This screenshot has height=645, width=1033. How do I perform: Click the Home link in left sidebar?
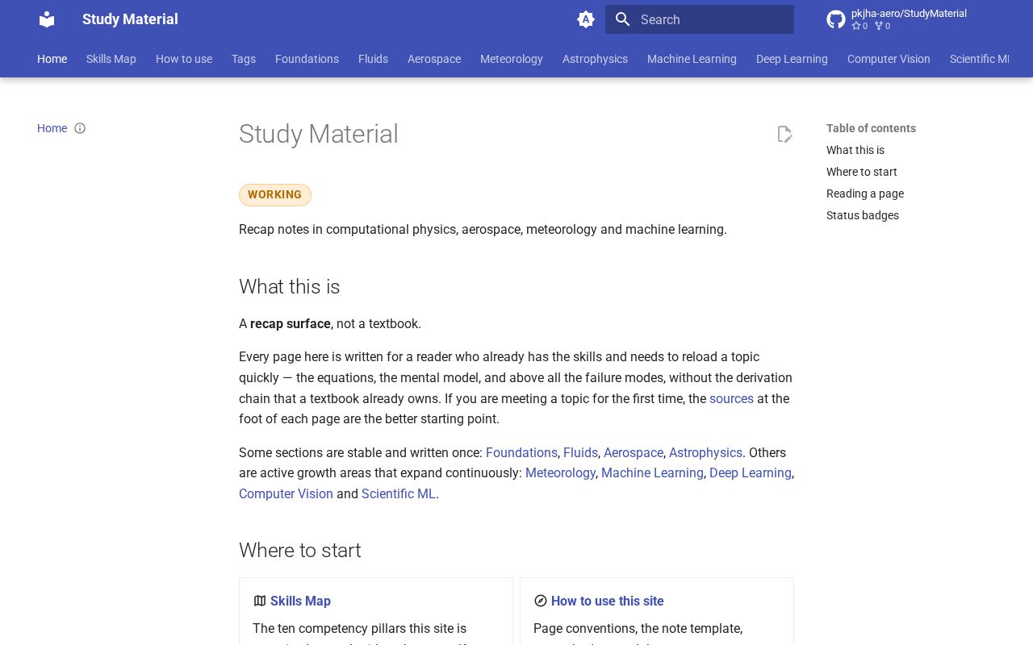[52, 128]
